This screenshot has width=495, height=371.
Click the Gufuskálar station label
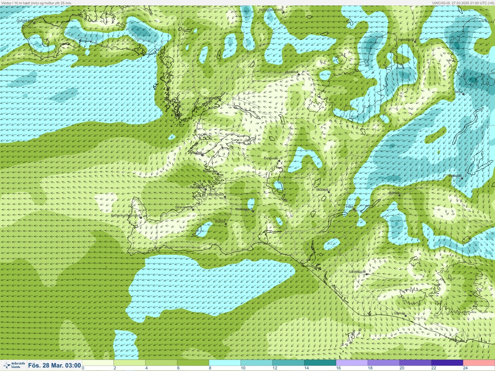tap(24, 20)
